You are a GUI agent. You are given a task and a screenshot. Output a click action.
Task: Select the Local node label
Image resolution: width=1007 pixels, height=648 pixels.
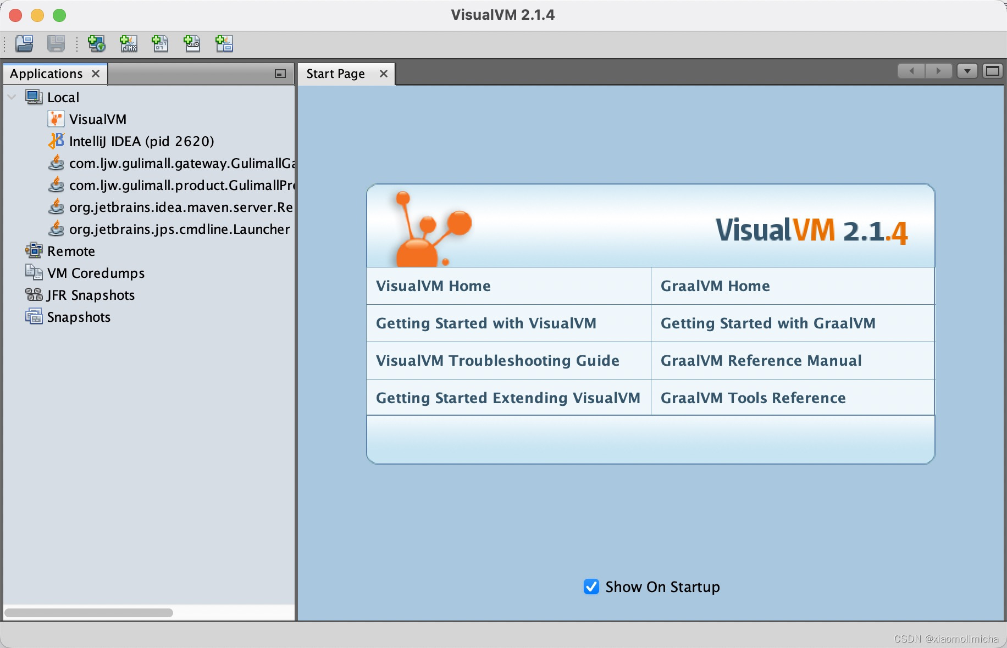[63, 97]
